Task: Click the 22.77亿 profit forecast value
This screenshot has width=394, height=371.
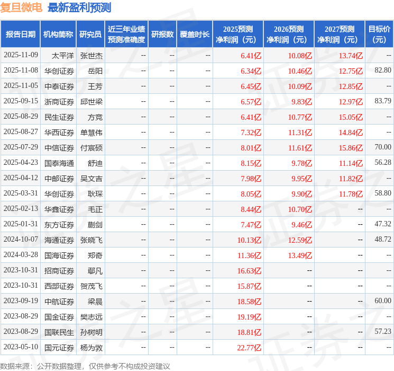Action: (250, 348)
